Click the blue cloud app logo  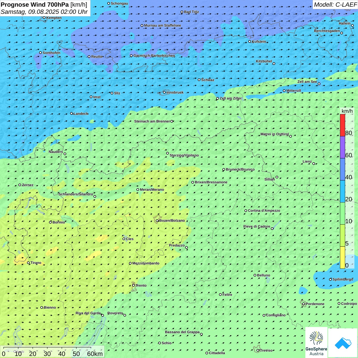click(x=343, y=343)
